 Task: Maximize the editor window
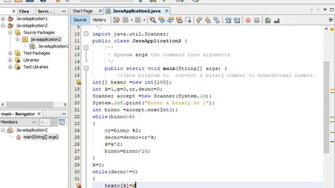(332, 10)
